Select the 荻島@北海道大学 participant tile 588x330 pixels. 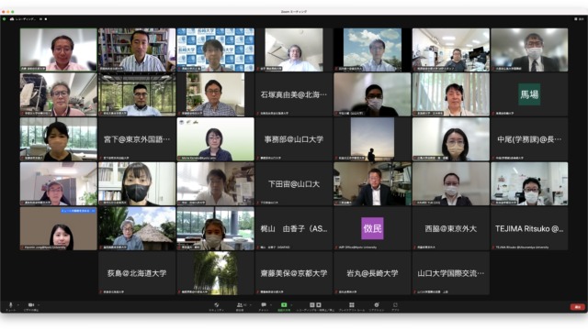tap(137, 273)
